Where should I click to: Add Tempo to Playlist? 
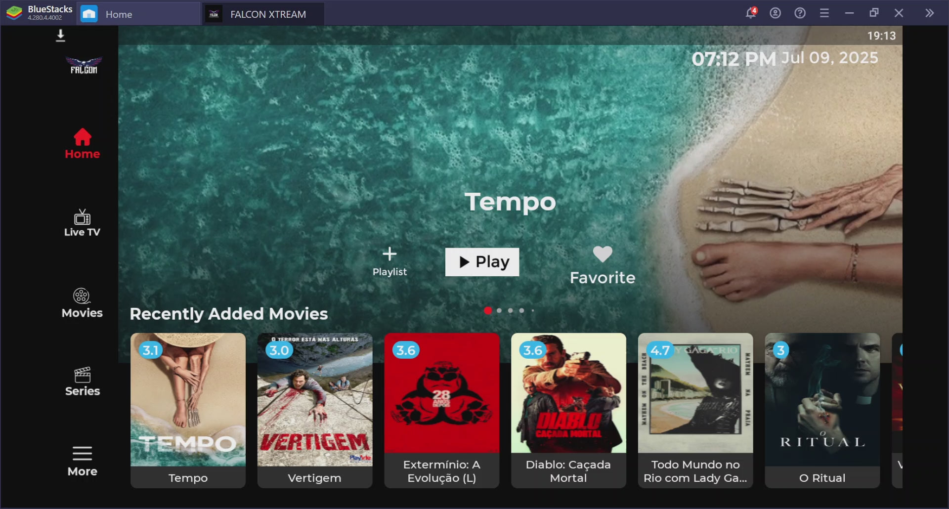(x=389, y=261)
